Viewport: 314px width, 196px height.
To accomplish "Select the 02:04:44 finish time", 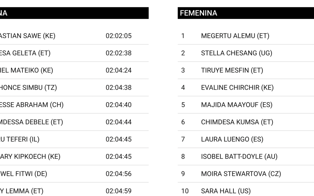I will (119, 122).
